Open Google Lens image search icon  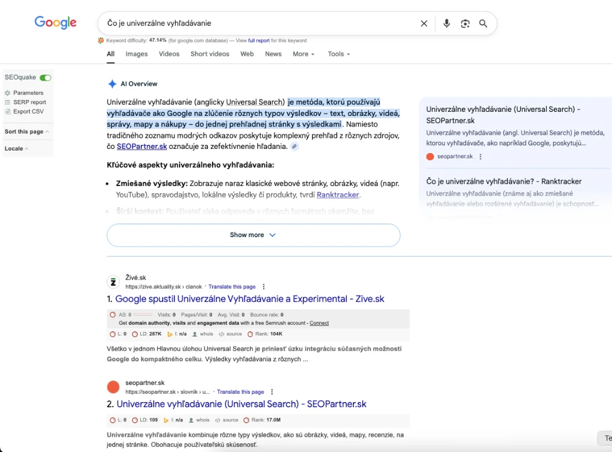[x=465, y=24]
